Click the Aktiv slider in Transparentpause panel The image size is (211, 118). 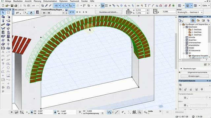pyautogui.click(x=198, y=105)
